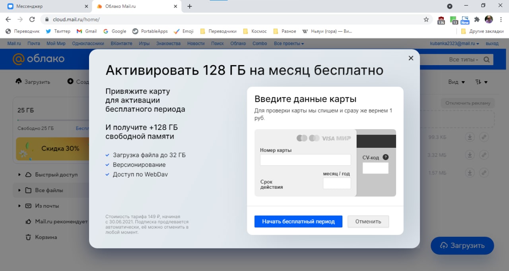Viewport: 509px width, 271px height.
Task: Open Mail.ru portal link
Action: (x=14, y=43)
